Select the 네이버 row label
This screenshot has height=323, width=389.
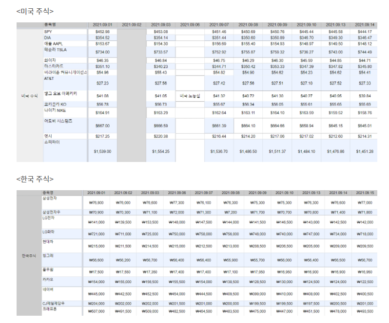48,289
